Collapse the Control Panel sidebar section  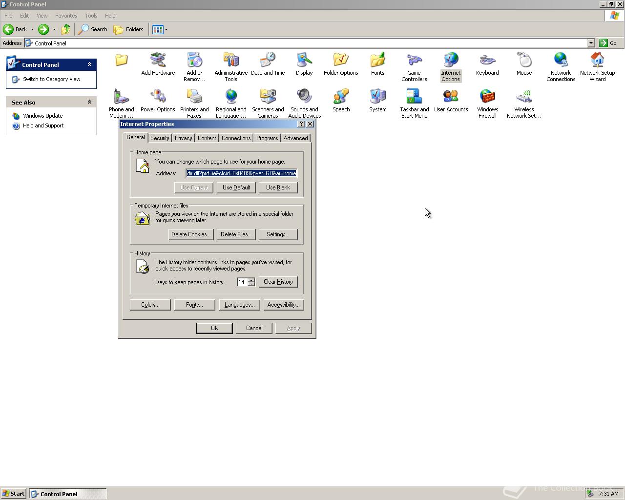(89, 64)
